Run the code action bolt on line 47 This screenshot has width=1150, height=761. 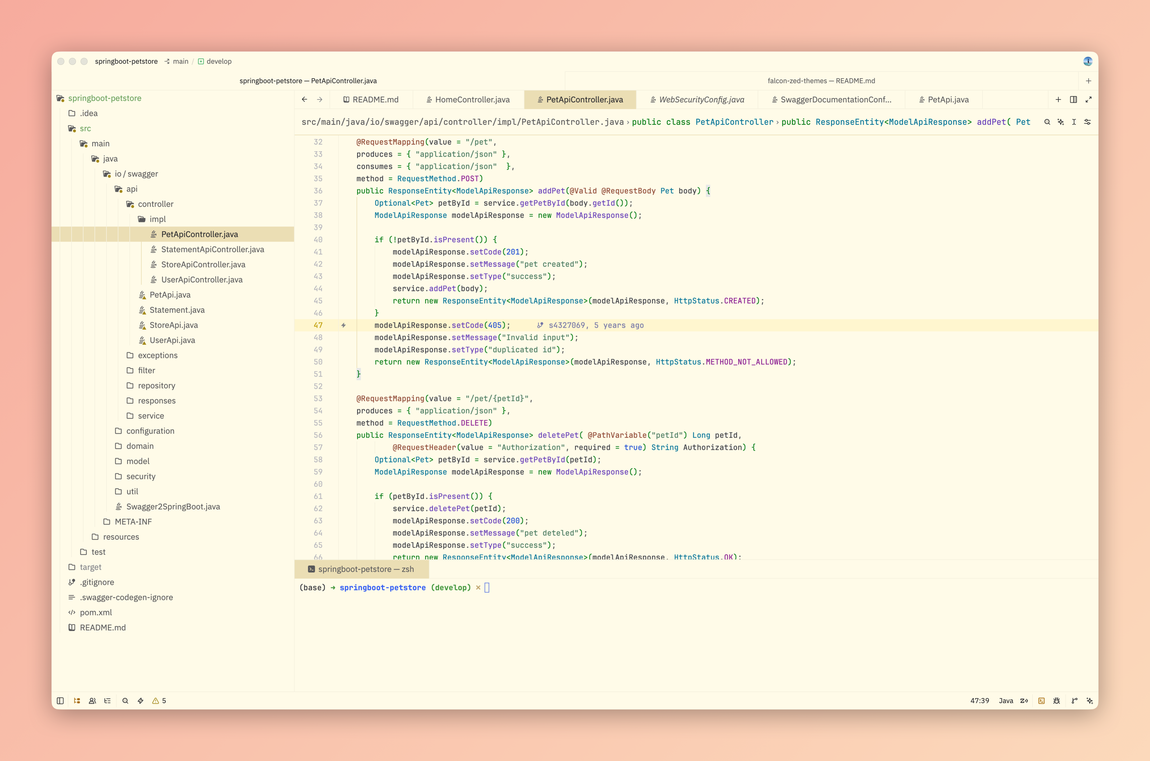point(343,325)
